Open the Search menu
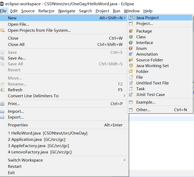The image size is (194, 177). [x=85, y=11]
